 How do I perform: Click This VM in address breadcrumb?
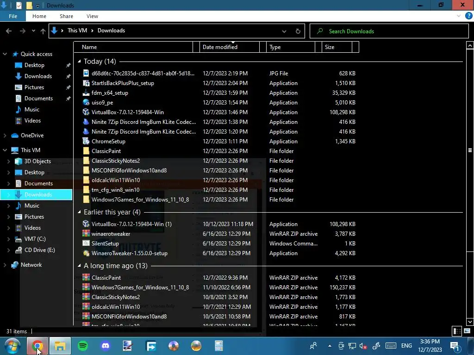click(77, 31)
